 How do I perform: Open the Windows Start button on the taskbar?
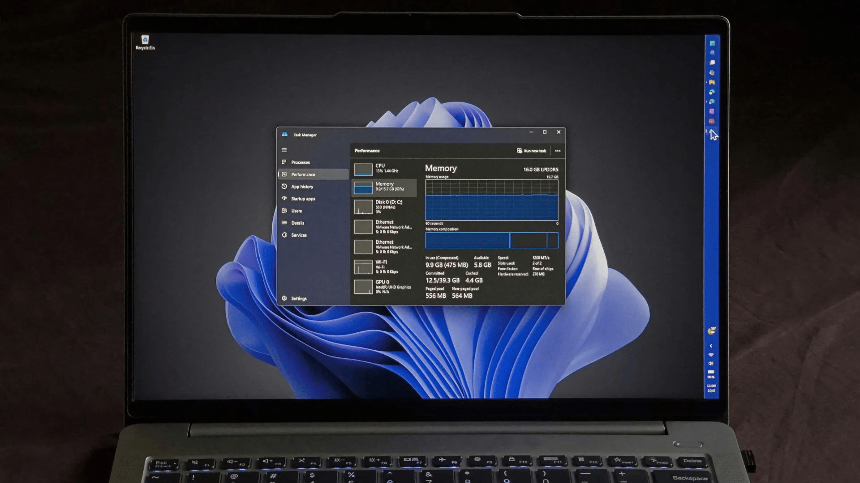tap(712, 43)
